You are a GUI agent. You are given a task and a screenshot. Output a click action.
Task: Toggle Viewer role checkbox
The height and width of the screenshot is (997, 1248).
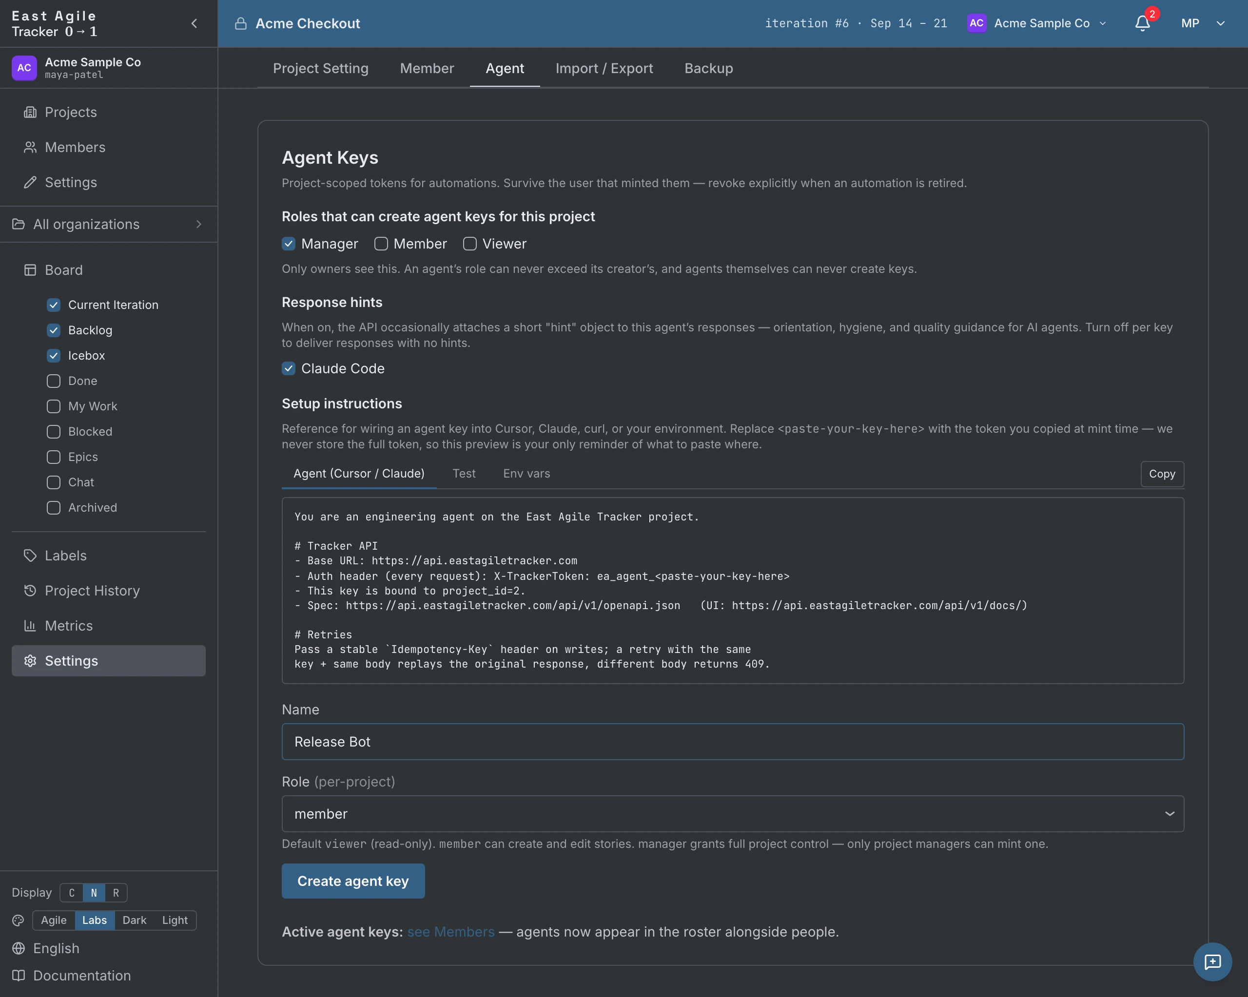click(469, 244)
